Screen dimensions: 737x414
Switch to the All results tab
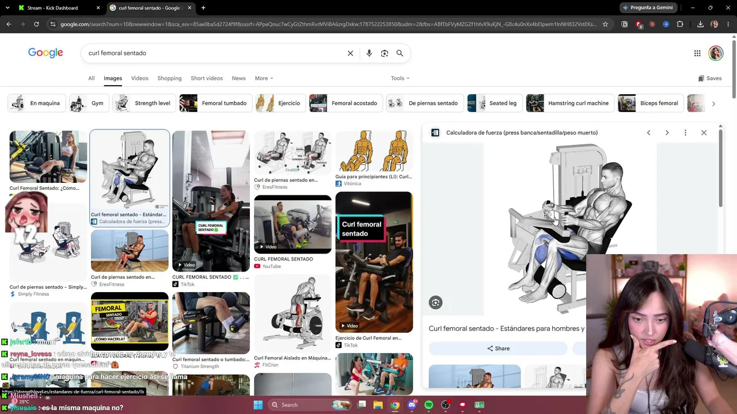point(91,78)
